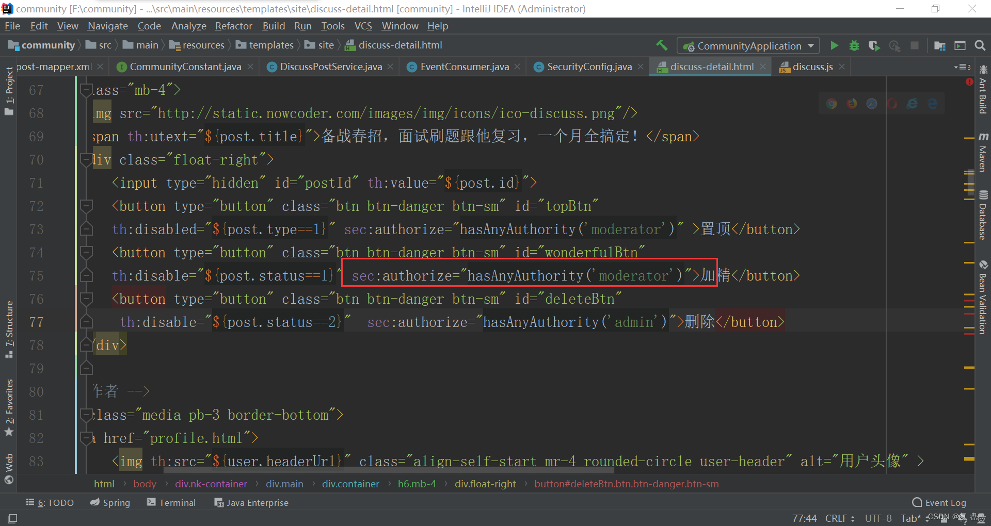Switch to discuss.js tab
This screenshot has width=991, height=526.
812,67
